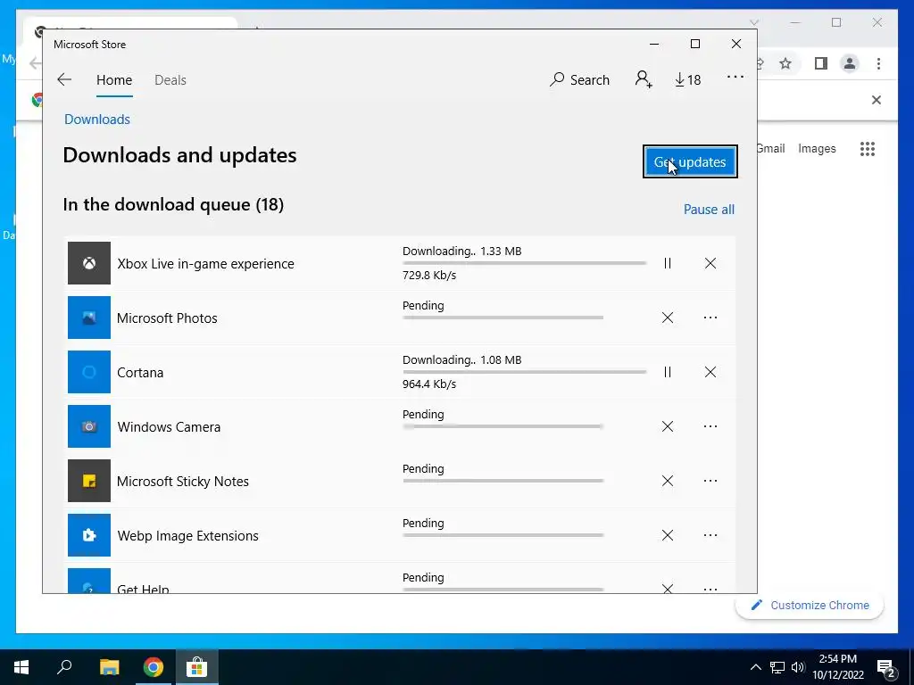
Task: Open File Explorer from the taskbar
Action: (x=109, y=667)
